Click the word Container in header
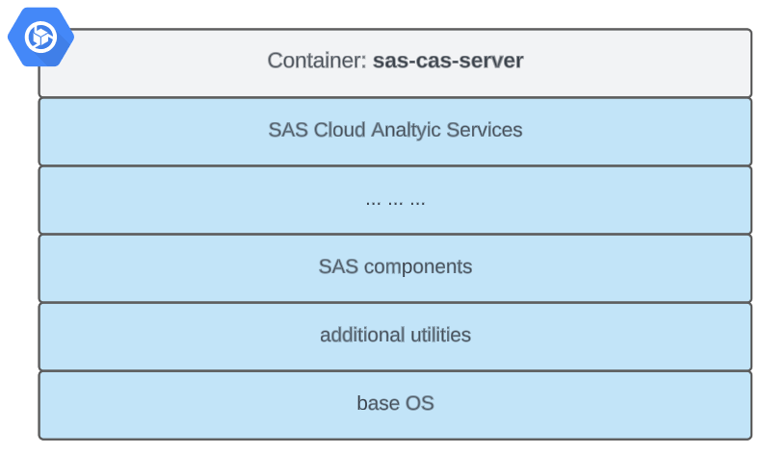 coord(317,61)
